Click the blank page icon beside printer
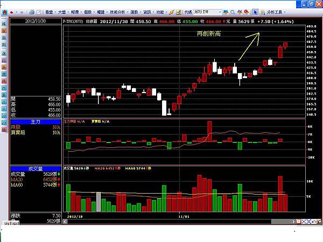The image size is (323, 242). [x=39, y=12]
